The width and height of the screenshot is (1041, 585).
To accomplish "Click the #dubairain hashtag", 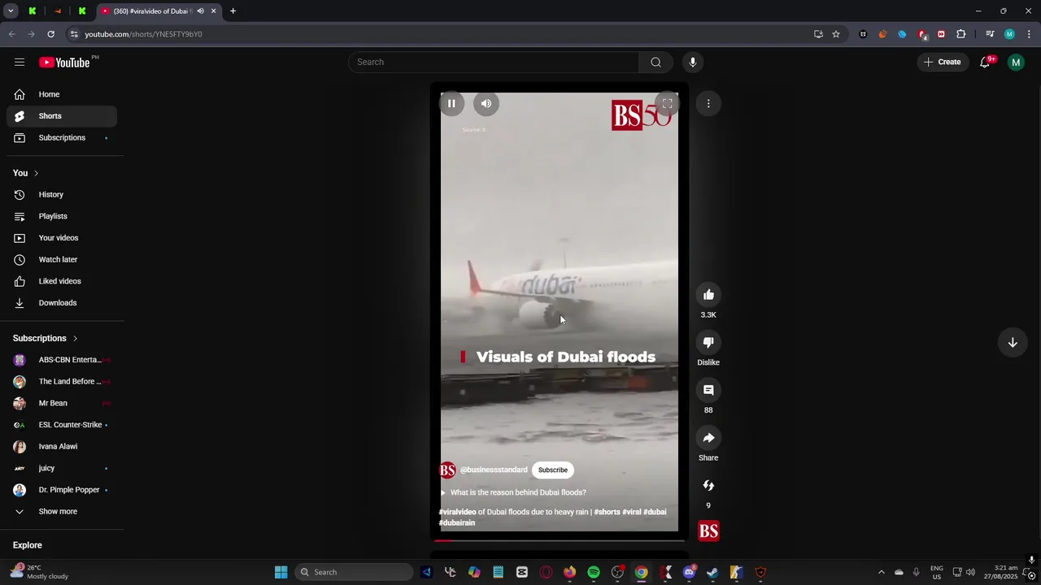I will click(x=457, y=522).
